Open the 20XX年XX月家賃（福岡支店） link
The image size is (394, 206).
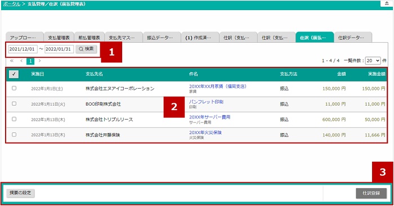tap(218, 86)
